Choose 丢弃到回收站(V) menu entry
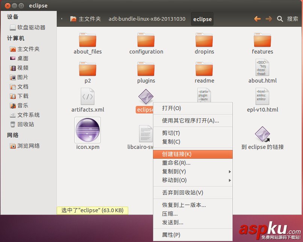303x242 pixels. [x=193, y=193]
